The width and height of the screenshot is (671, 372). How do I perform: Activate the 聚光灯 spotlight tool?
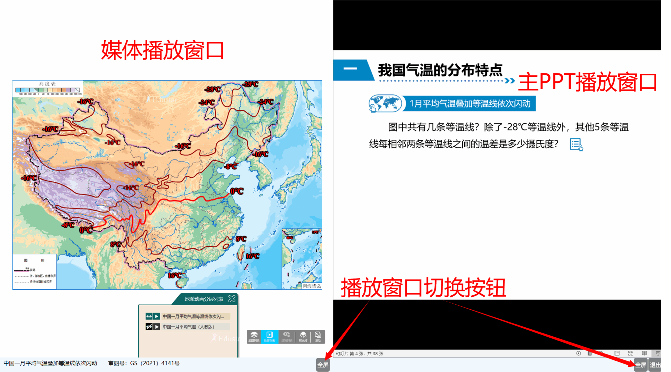[303, 337]
